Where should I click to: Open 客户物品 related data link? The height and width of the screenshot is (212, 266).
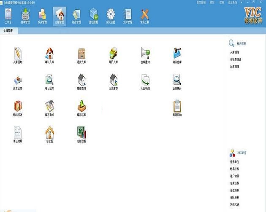235,176
